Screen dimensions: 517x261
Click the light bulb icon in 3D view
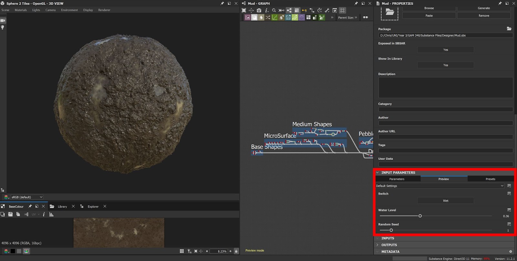pos(3,27)
